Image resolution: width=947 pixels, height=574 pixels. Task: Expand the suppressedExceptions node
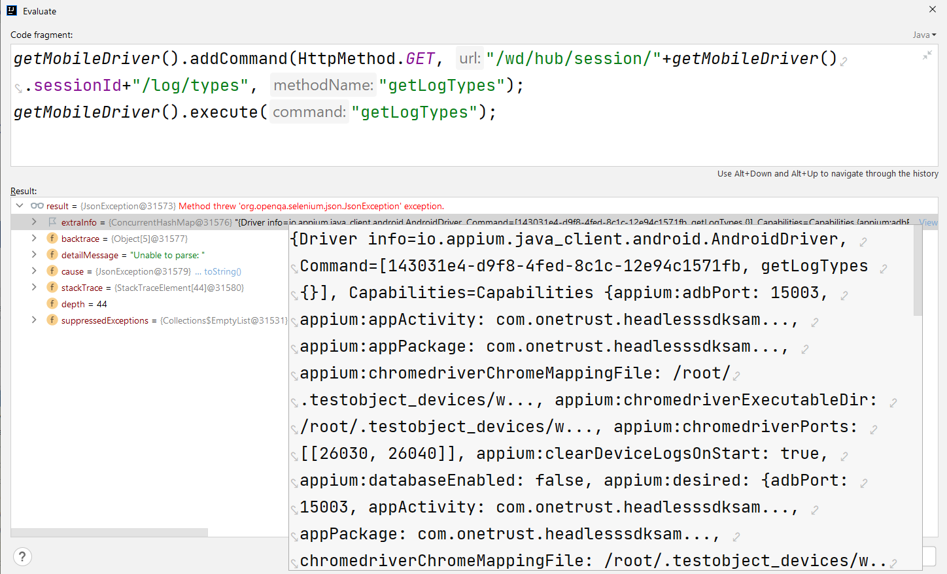pos(34,320)
